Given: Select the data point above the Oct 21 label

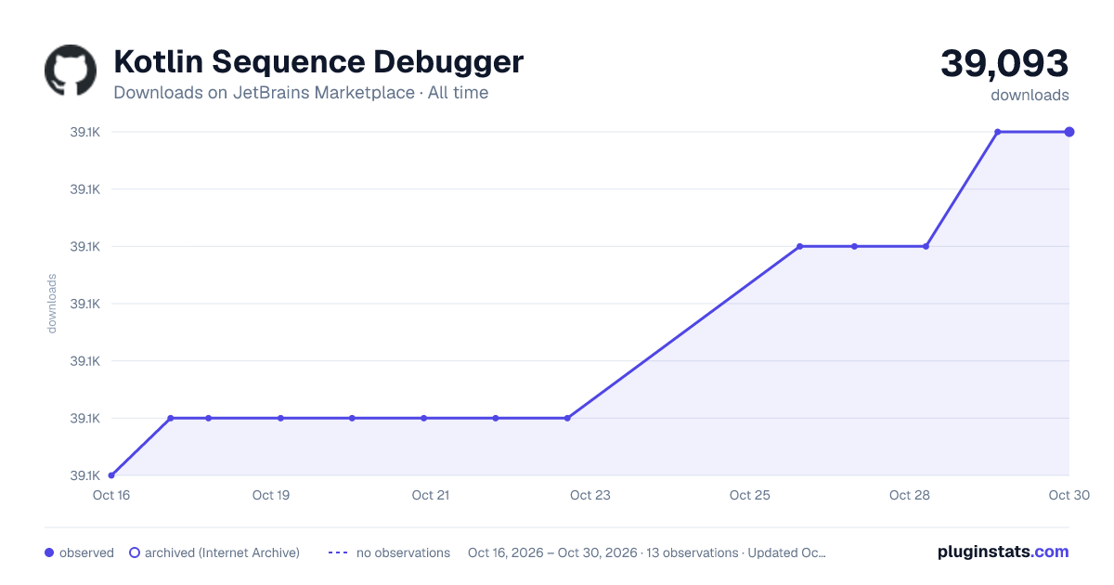Looking at the screenshot, I should [x=423, y=418].
